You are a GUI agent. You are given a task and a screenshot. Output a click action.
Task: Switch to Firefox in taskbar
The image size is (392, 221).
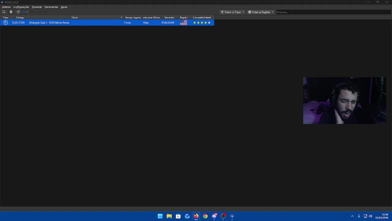pyautogui.click(x=196, y=216)
